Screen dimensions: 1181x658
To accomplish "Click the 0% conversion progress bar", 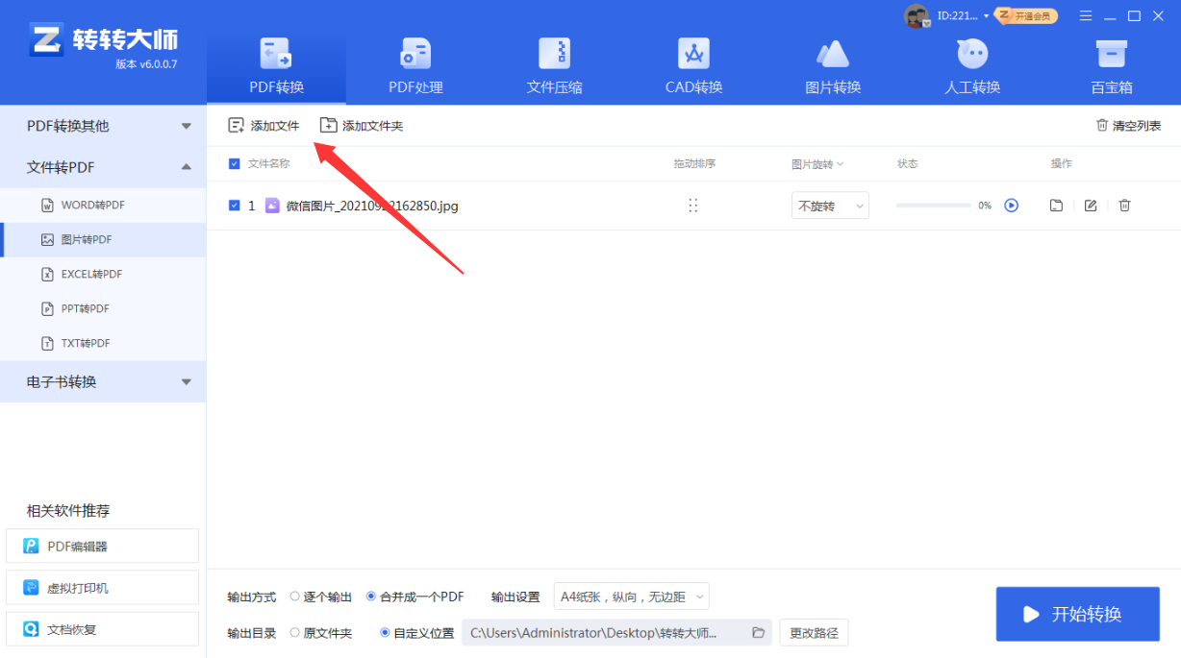I will (933, 206).
